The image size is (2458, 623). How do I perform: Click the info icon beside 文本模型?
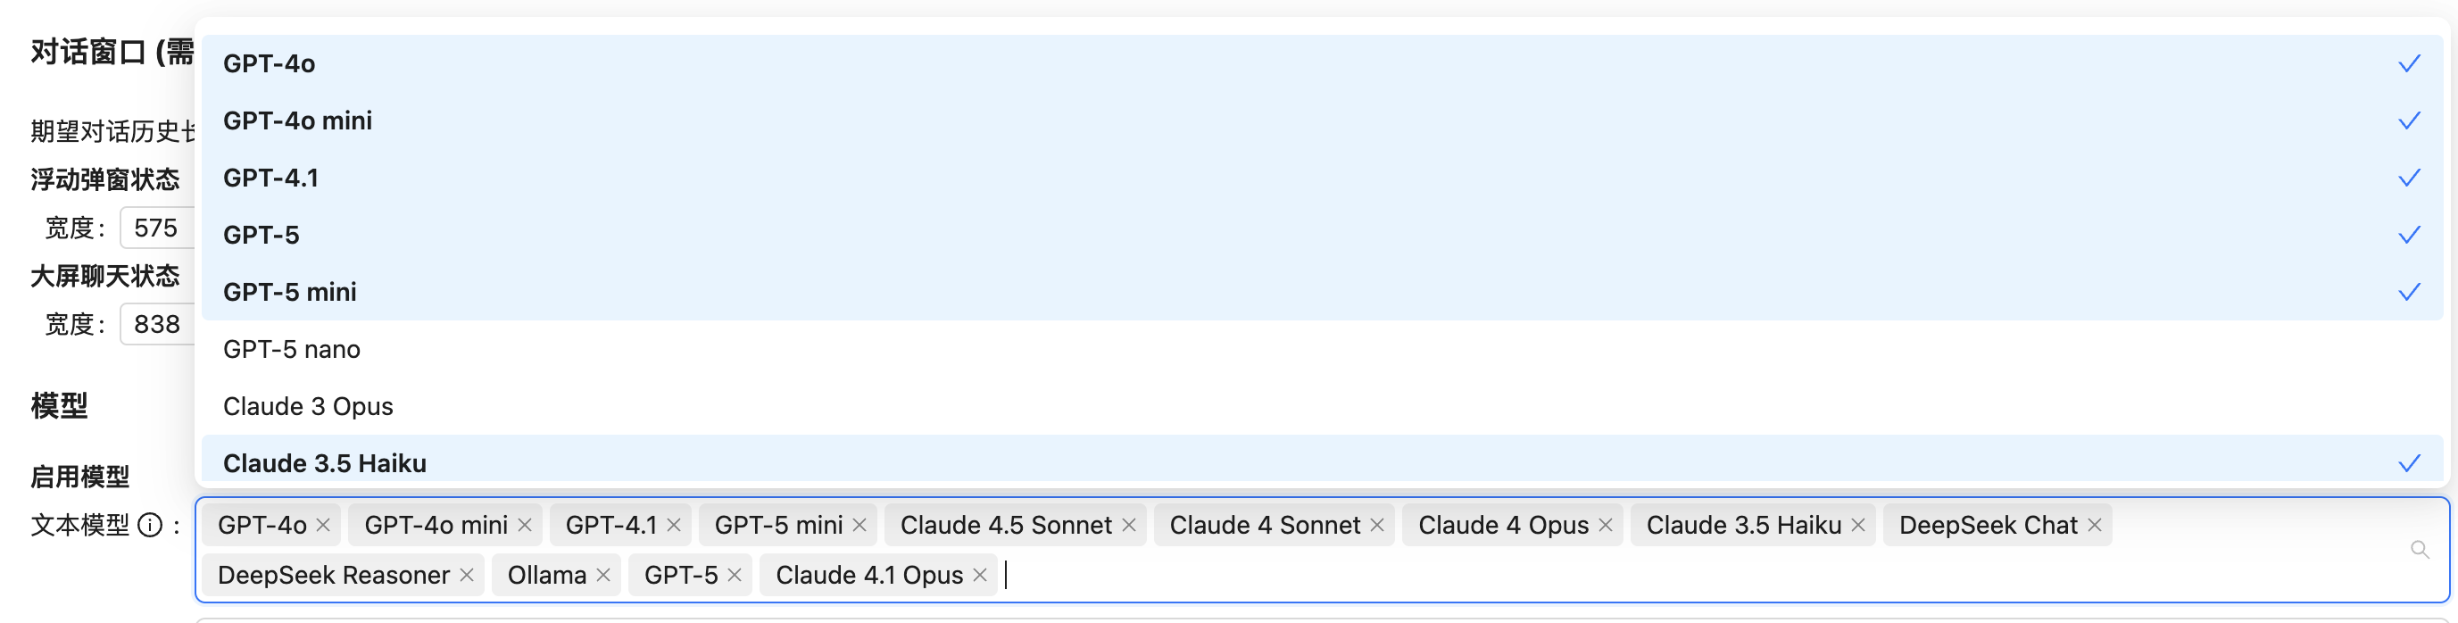150,525
